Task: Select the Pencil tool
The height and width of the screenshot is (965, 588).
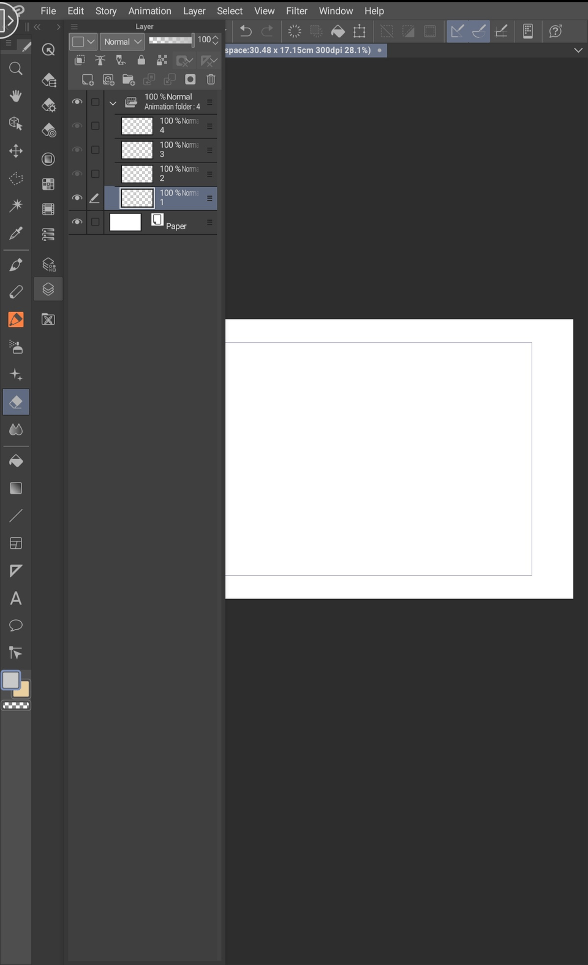Action: pyautogui.click(x=16, y=292)
